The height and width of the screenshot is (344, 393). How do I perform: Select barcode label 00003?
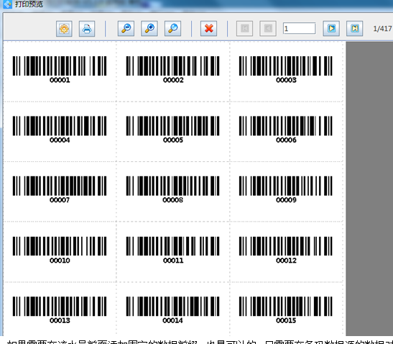tap(286, 70)
